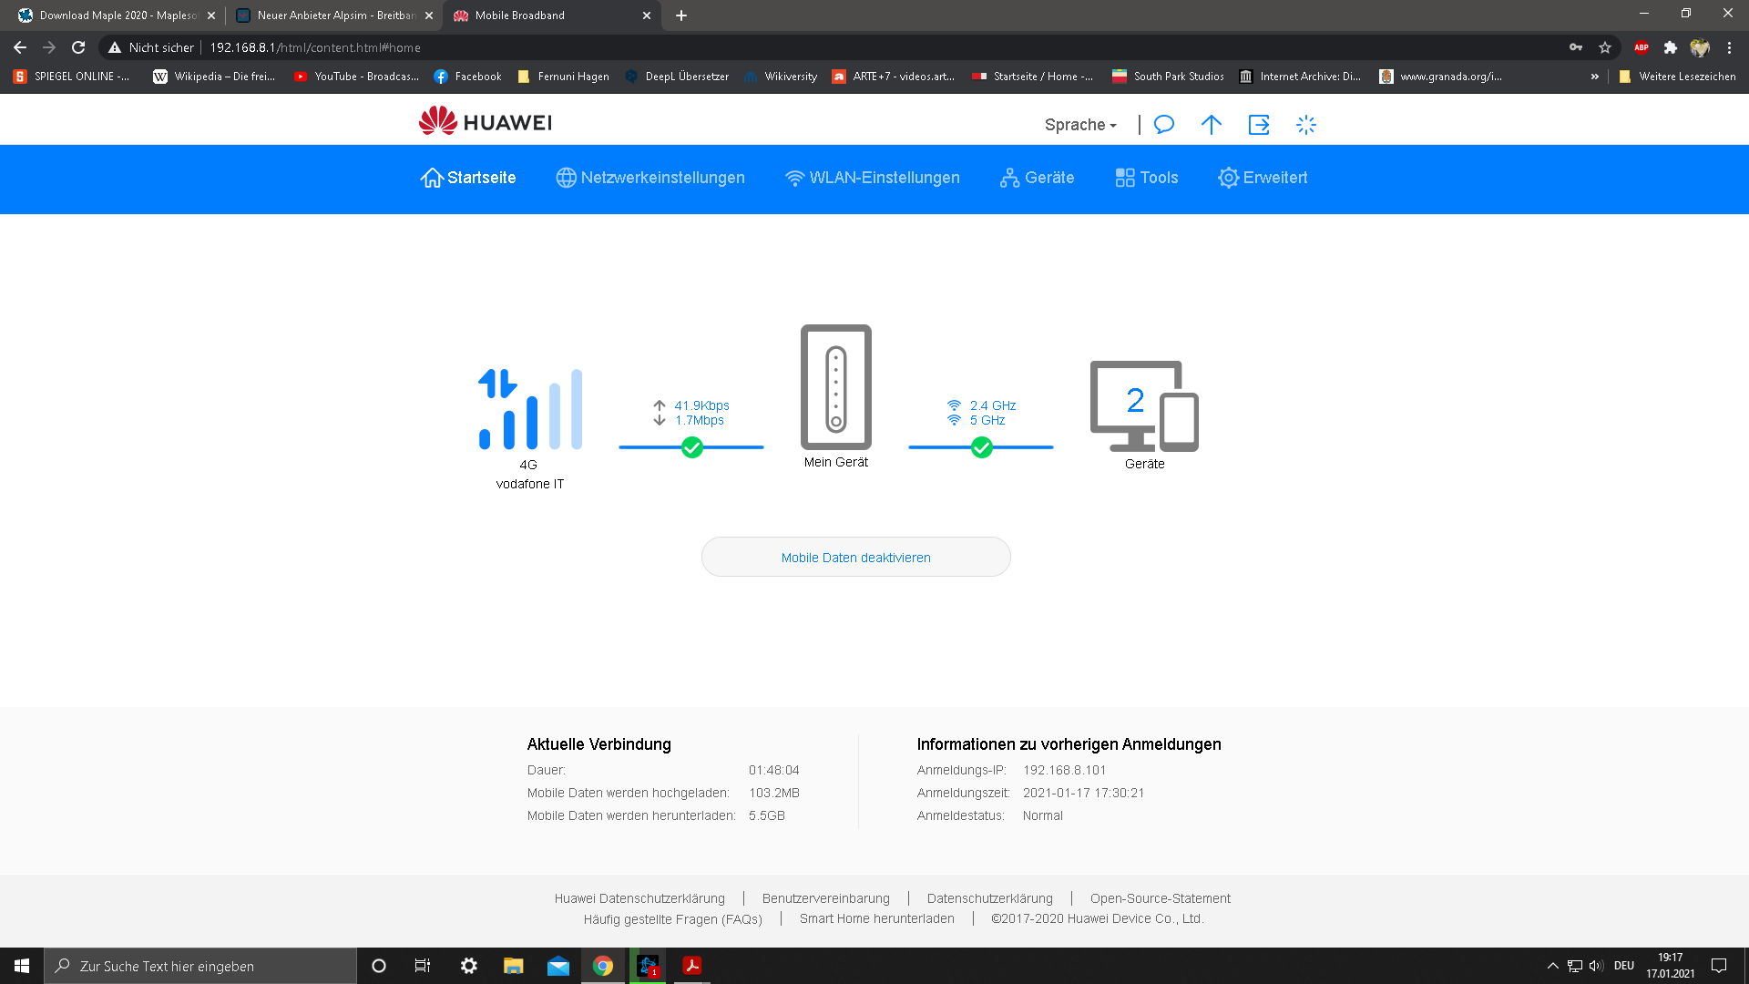Click the Huawei logo

coord(486,121)
